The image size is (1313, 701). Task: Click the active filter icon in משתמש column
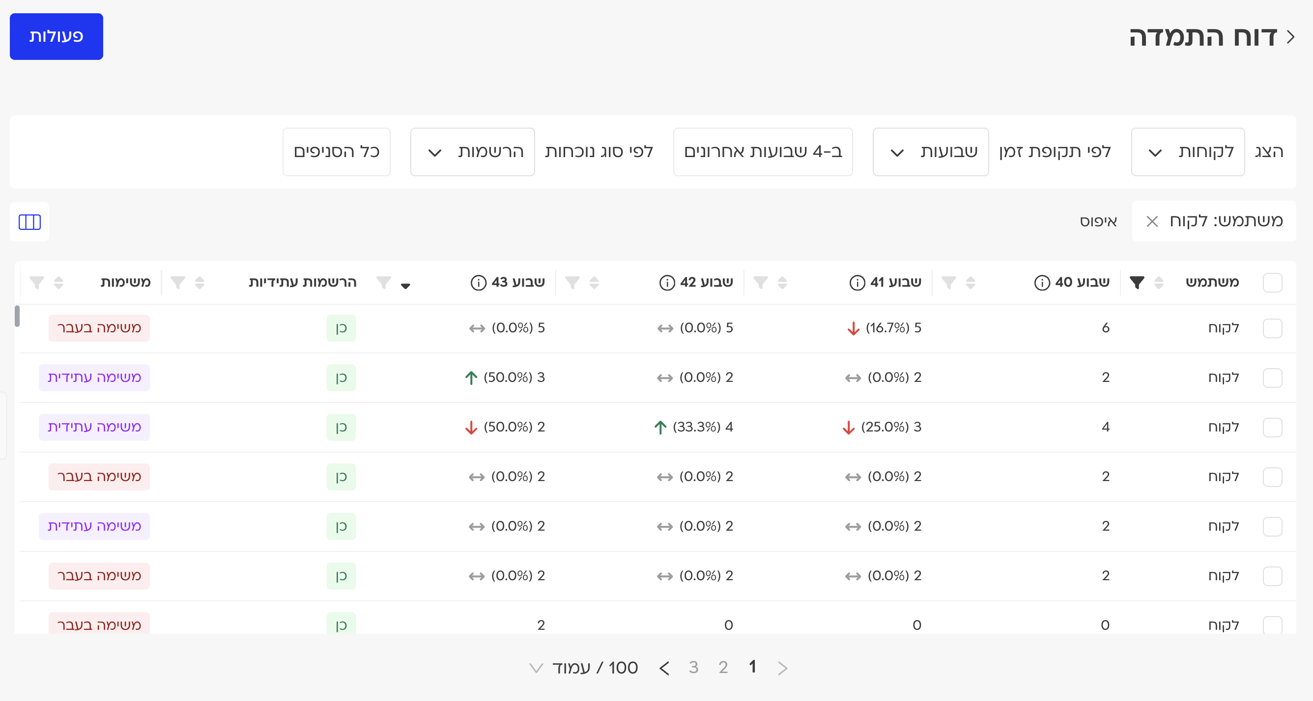pos(1137,283)
